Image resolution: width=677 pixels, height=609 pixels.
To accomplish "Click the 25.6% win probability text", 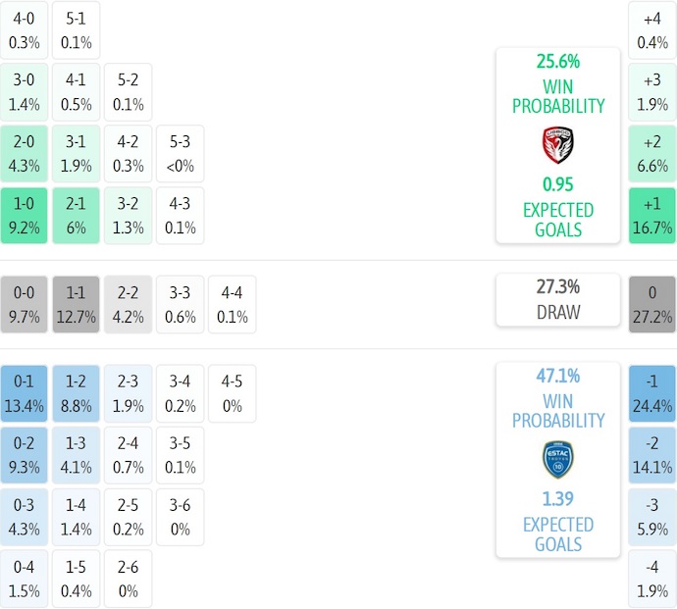I will pos(557,62).
